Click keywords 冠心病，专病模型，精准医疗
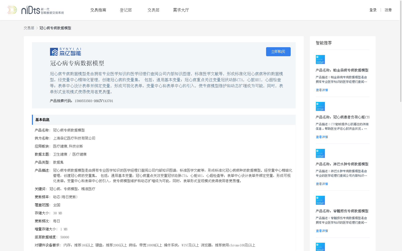402x251 pixels. [x=72, y=189]
